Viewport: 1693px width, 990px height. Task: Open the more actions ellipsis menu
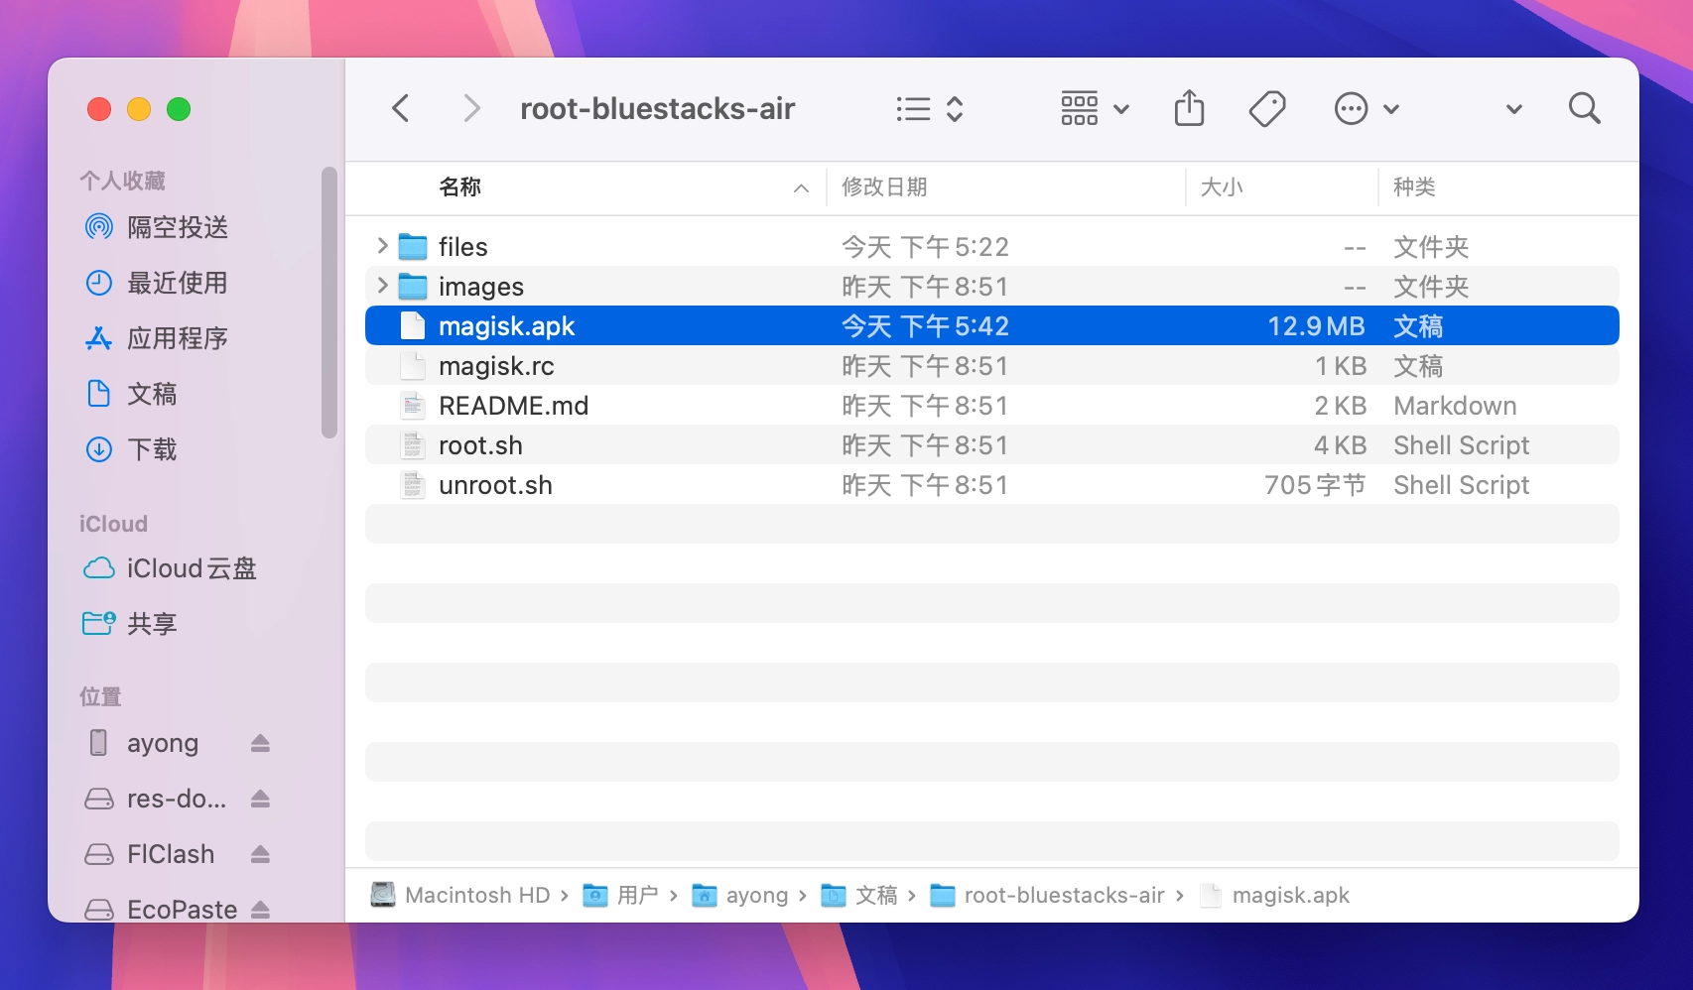point(1367,108)
